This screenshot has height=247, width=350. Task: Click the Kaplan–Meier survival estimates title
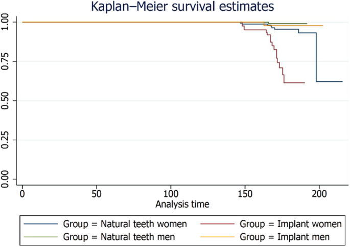pyautogui.click(x=175, y=7)
